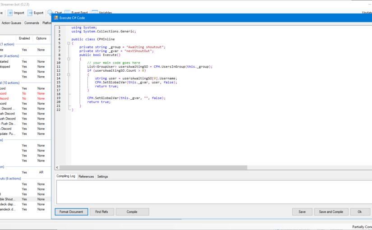Click the Save button
The height and width of the screenshot is (230, 372).
302,212
